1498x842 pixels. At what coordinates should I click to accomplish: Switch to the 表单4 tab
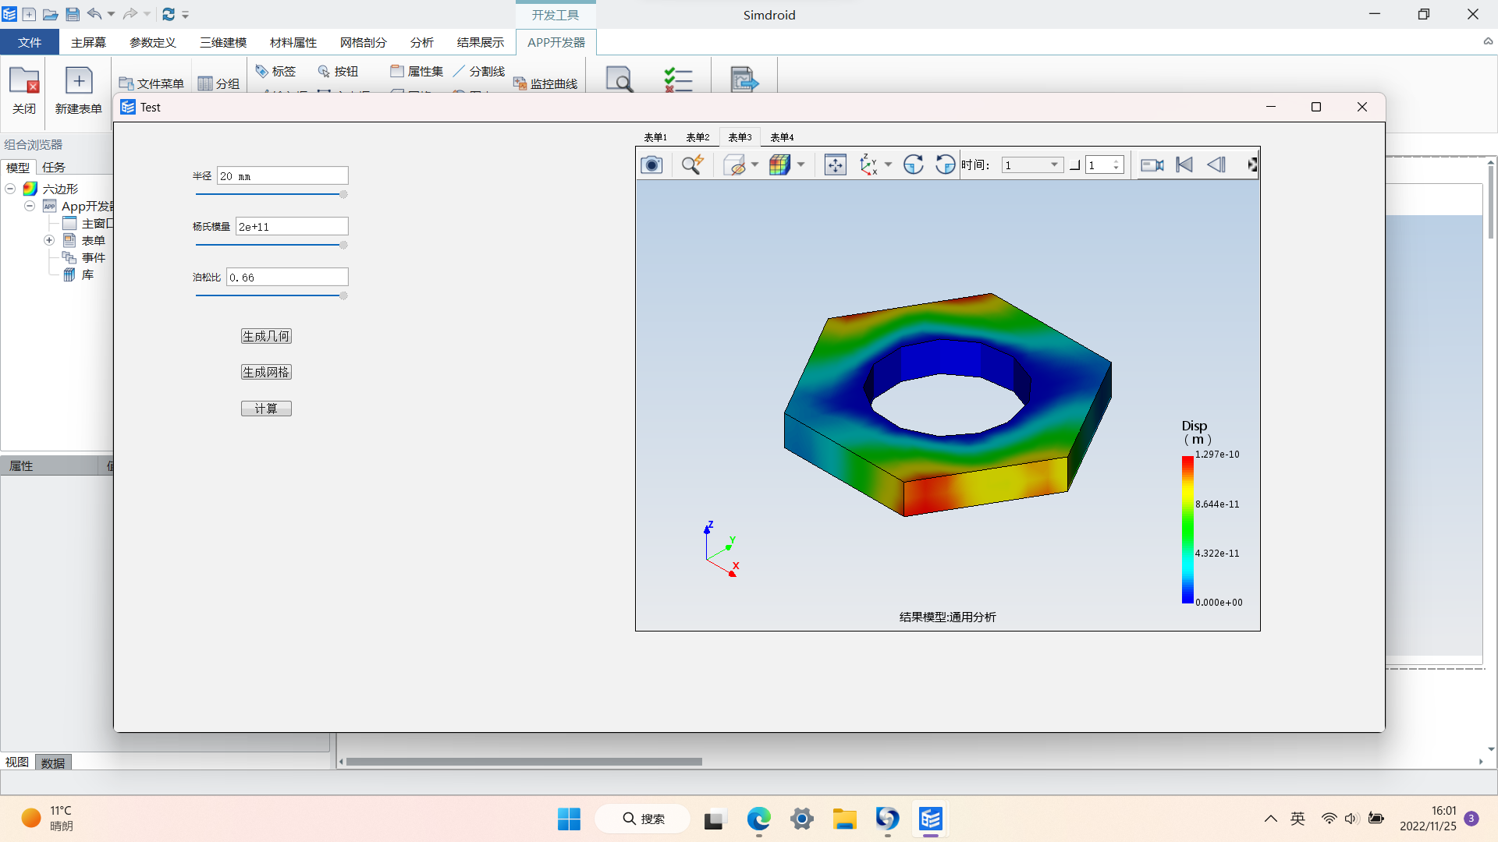tap(782, 137)
